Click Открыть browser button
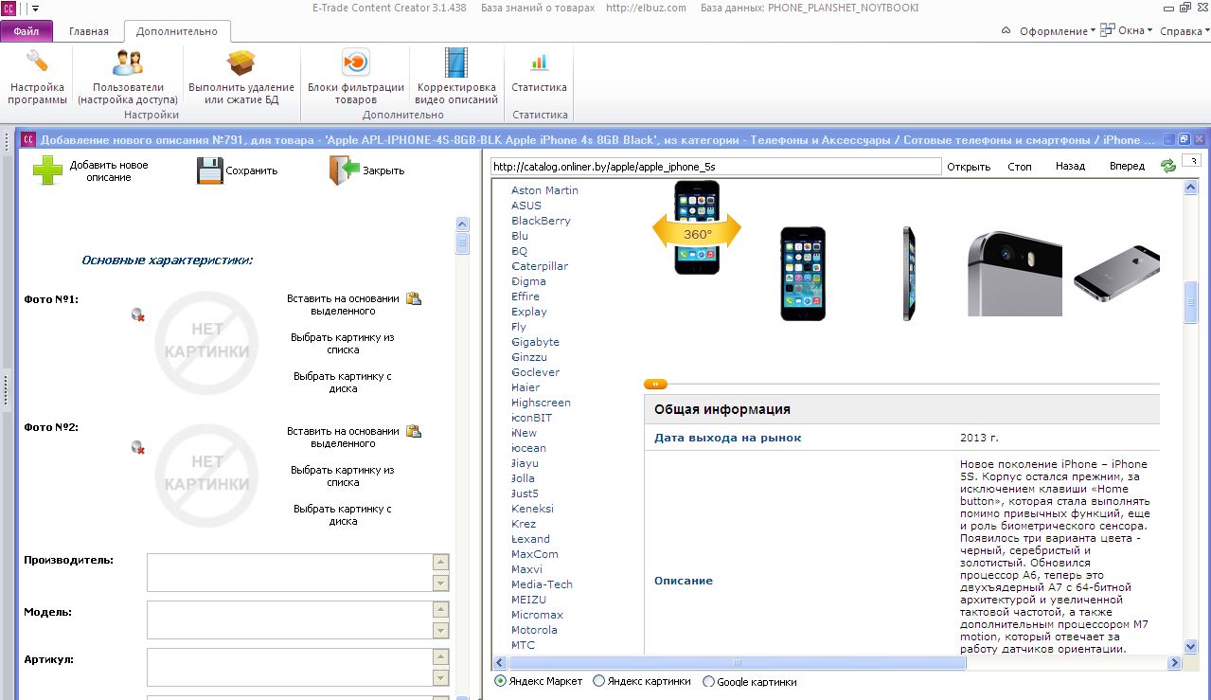 point(969,167)
